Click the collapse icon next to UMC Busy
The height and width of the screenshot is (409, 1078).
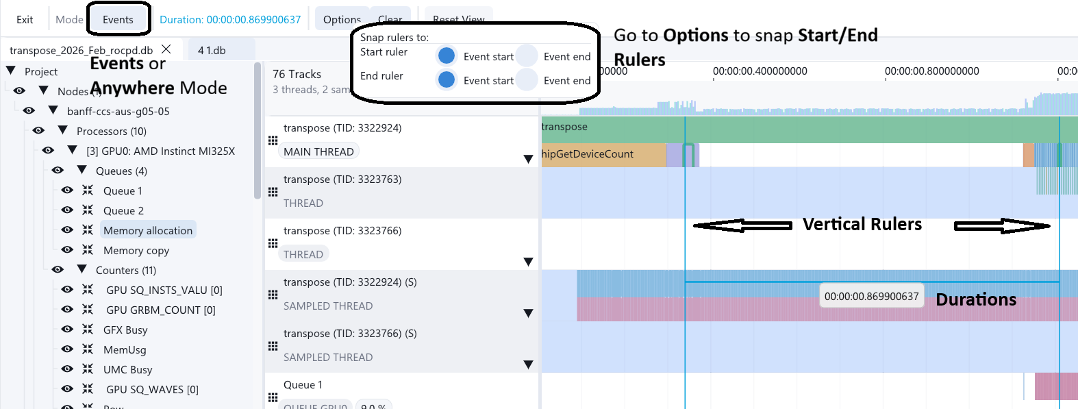coord(88,369)
